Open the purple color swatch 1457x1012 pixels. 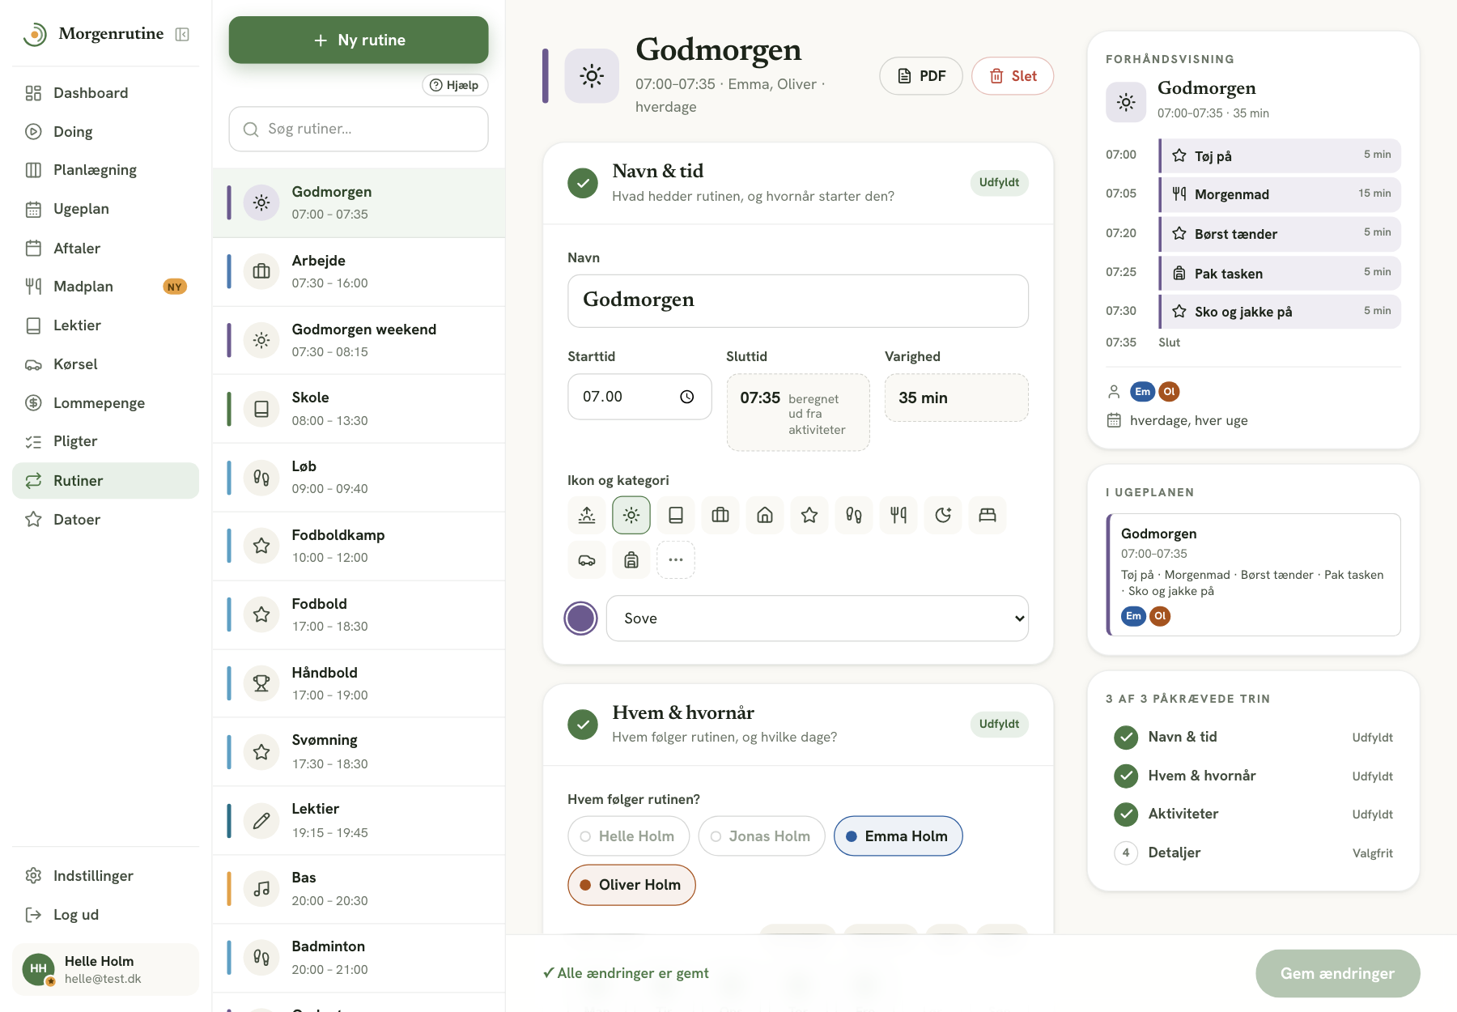(580, 619)
